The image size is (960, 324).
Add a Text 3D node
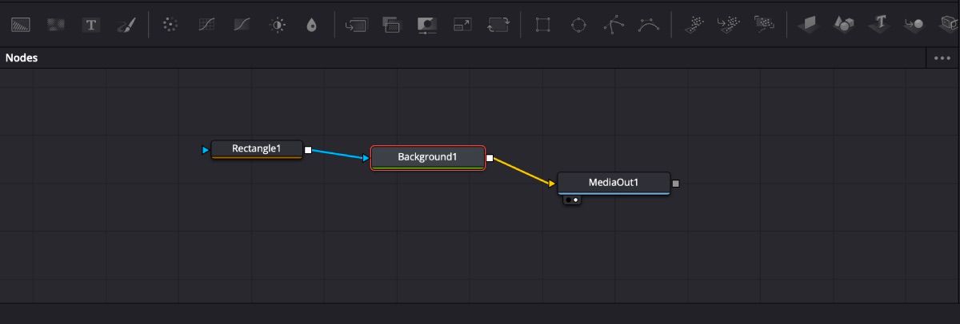click(880, 24)
